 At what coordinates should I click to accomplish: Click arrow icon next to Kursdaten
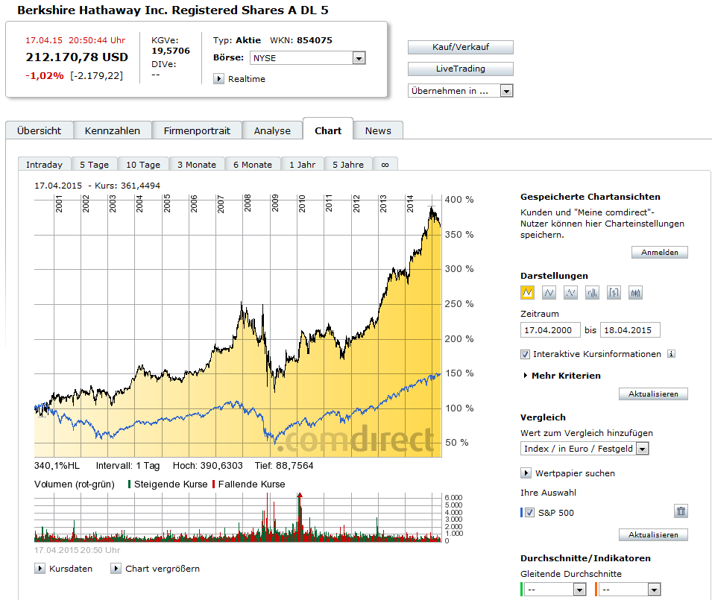point(40,568)
